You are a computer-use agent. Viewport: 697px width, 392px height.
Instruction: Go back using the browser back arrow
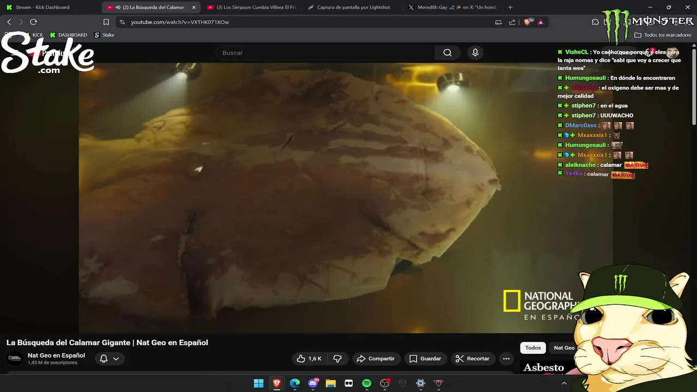[9, 22]
